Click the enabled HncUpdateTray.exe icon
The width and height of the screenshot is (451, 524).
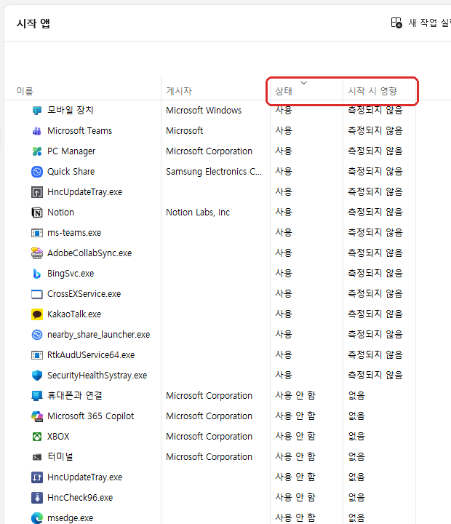point(37,192)
